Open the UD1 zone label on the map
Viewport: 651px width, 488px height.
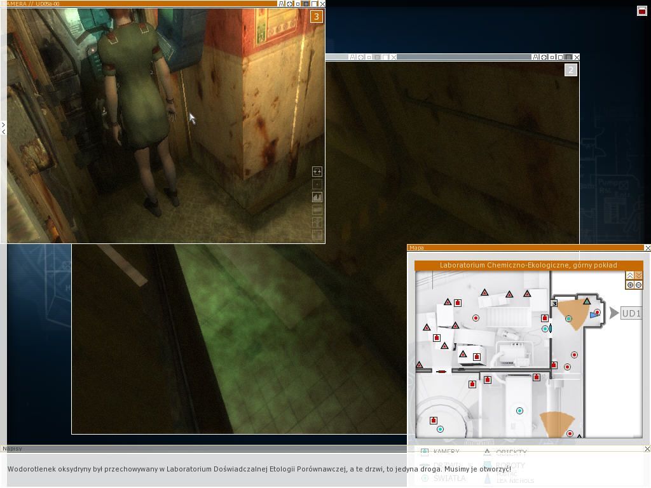pos(631,313)
